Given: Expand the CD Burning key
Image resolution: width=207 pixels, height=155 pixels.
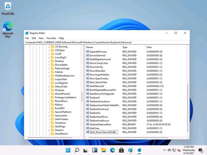Looking at the screenshot, I should coord(49,47).
